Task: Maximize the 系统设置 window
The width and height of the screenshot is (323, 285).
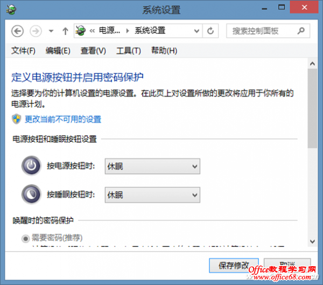Action: point(282,8)
